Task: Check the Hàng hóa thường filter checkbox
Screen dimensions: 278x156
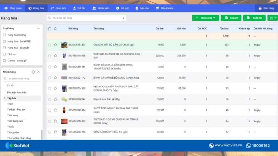Action: 4,35
